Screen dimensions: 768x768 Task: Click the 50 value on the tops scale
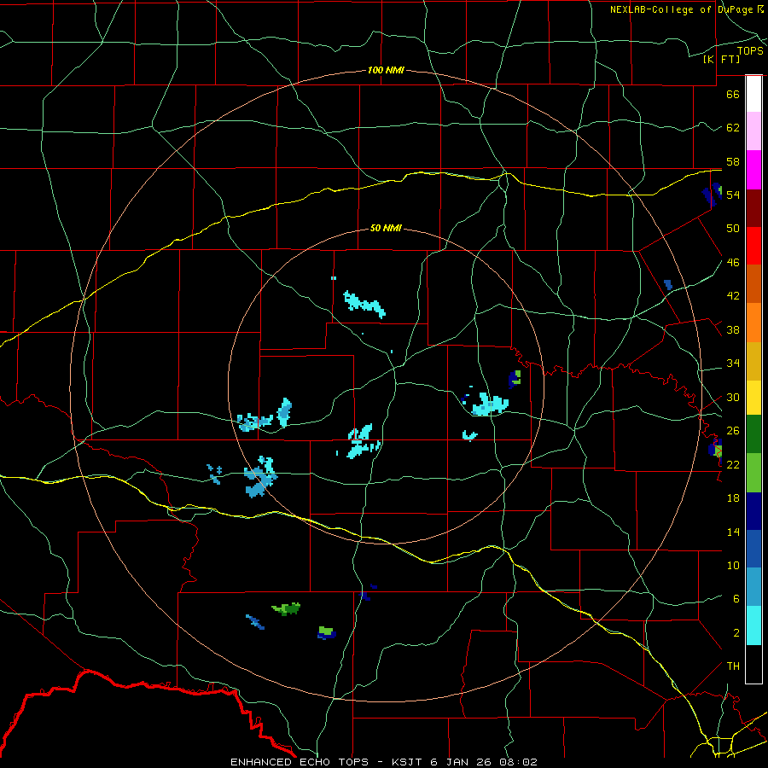coord(733,228)
